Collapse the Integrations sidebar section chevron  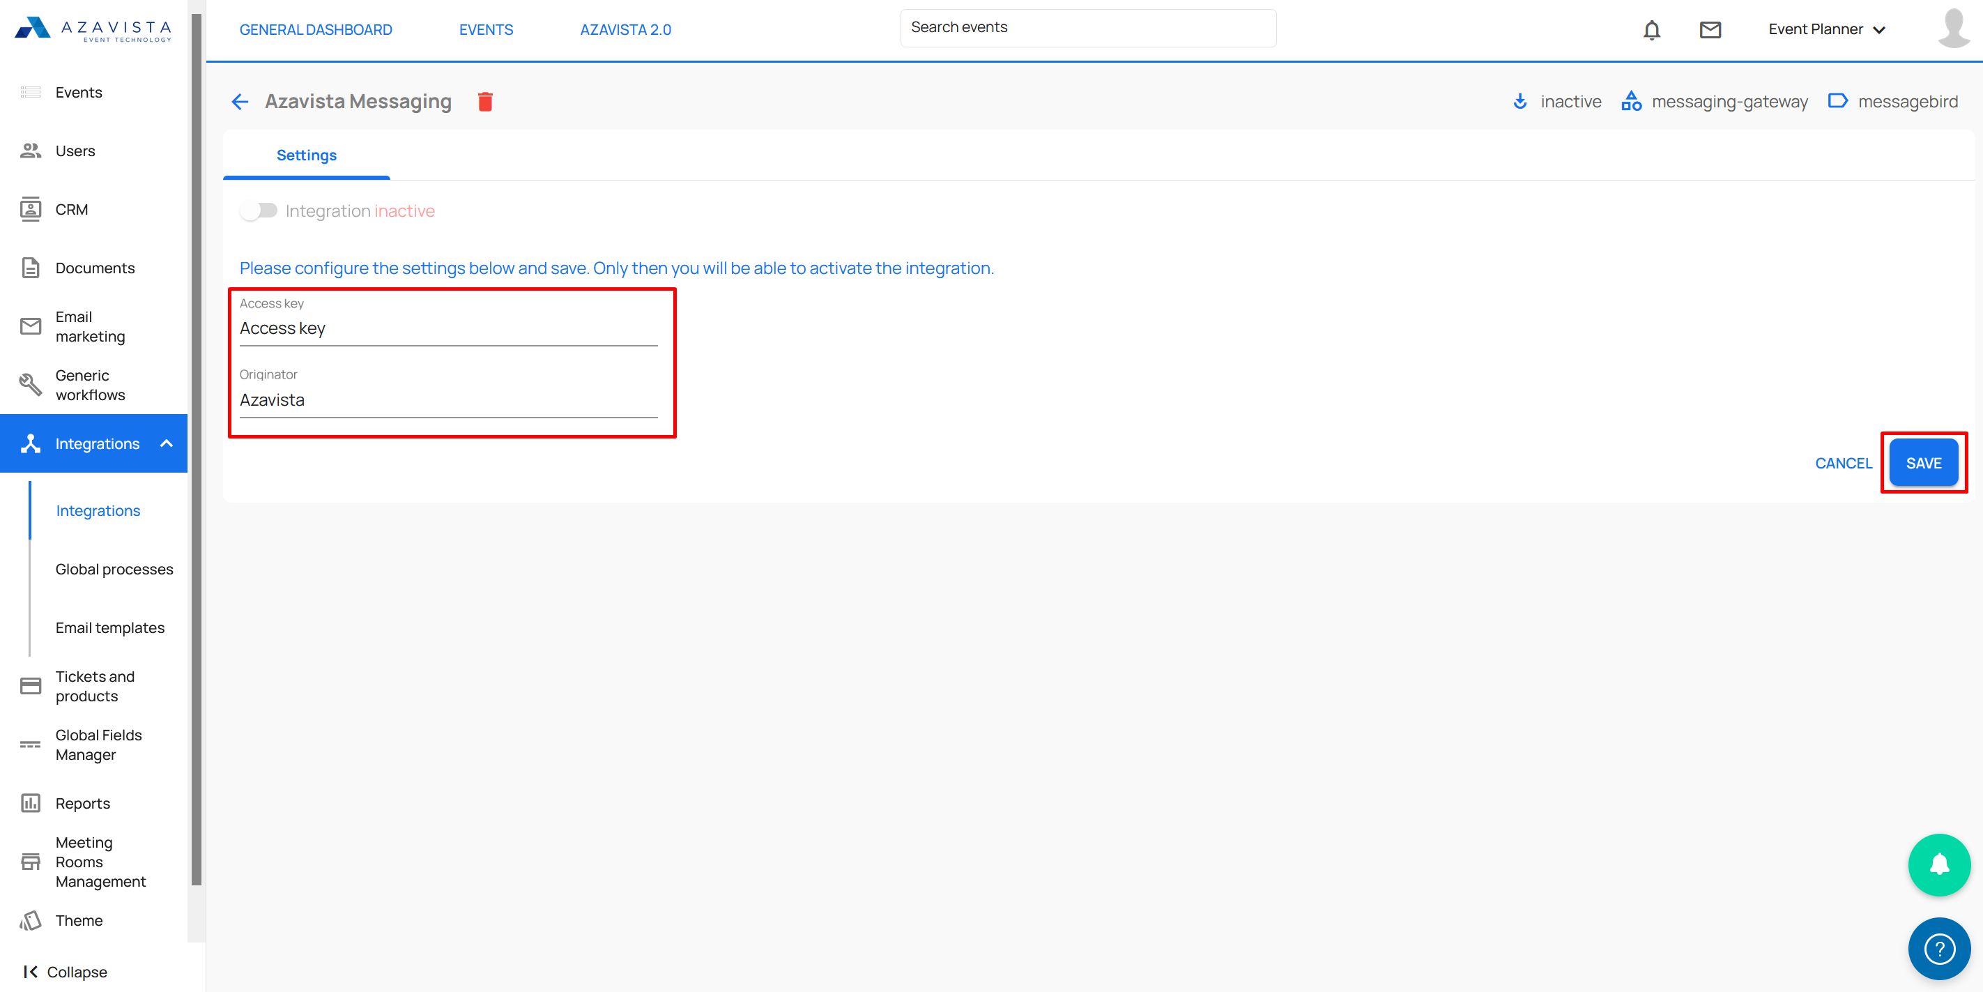(x=167, y=443)
